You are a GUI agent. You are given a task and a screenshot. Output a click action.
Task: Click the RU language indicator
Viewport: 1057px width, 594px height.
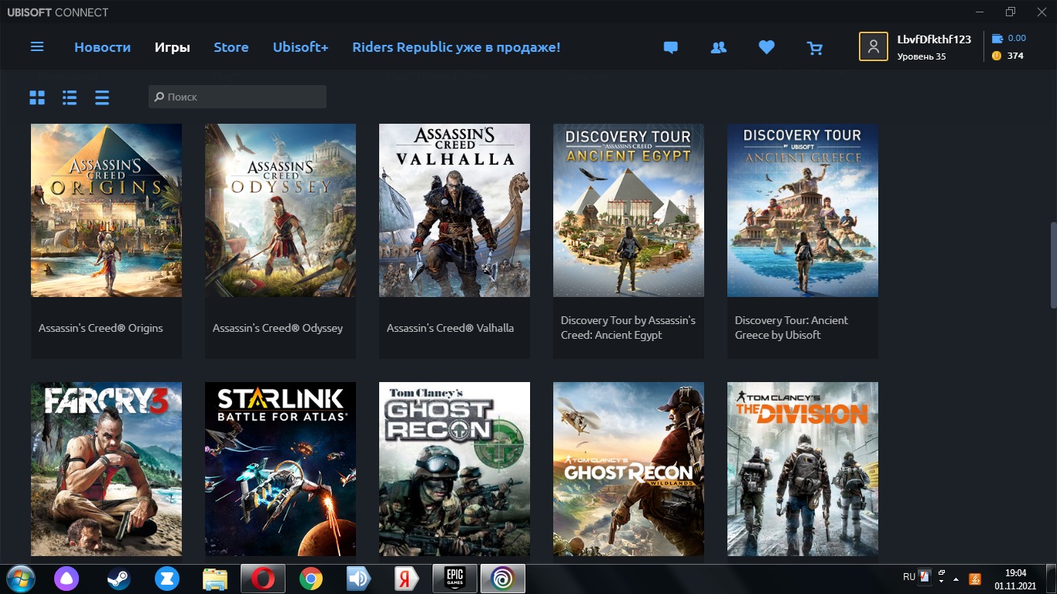(909, 577)
